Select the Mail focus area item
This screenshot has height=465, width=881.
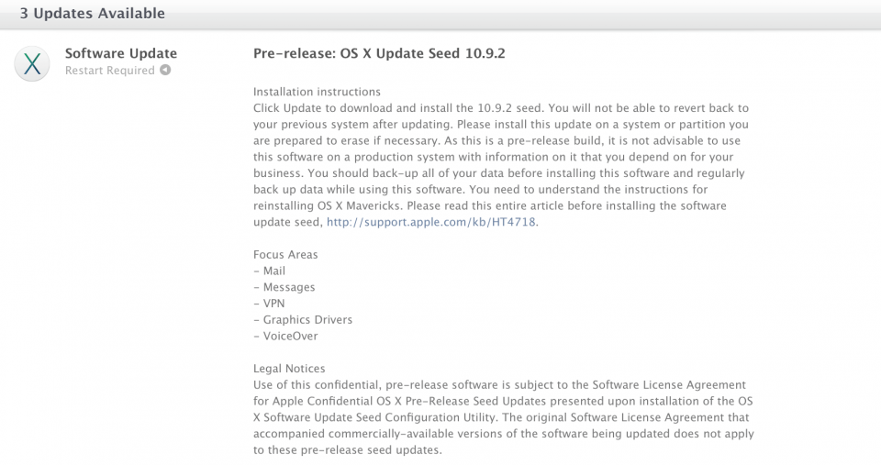pyautogui.click(x=273, y=271)
